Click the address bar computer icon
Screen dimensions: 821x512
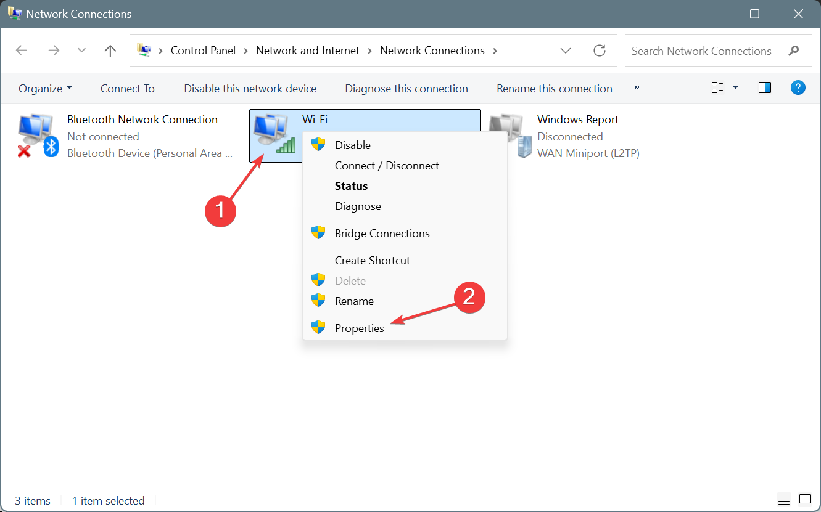[x=144, y=50]
